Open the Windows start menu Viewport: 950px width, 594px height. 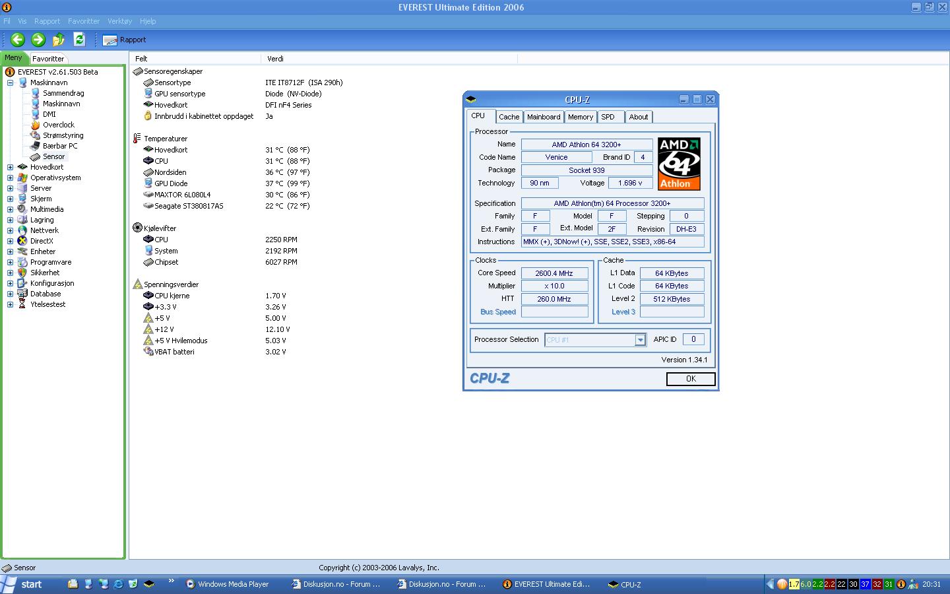[25, 584]
